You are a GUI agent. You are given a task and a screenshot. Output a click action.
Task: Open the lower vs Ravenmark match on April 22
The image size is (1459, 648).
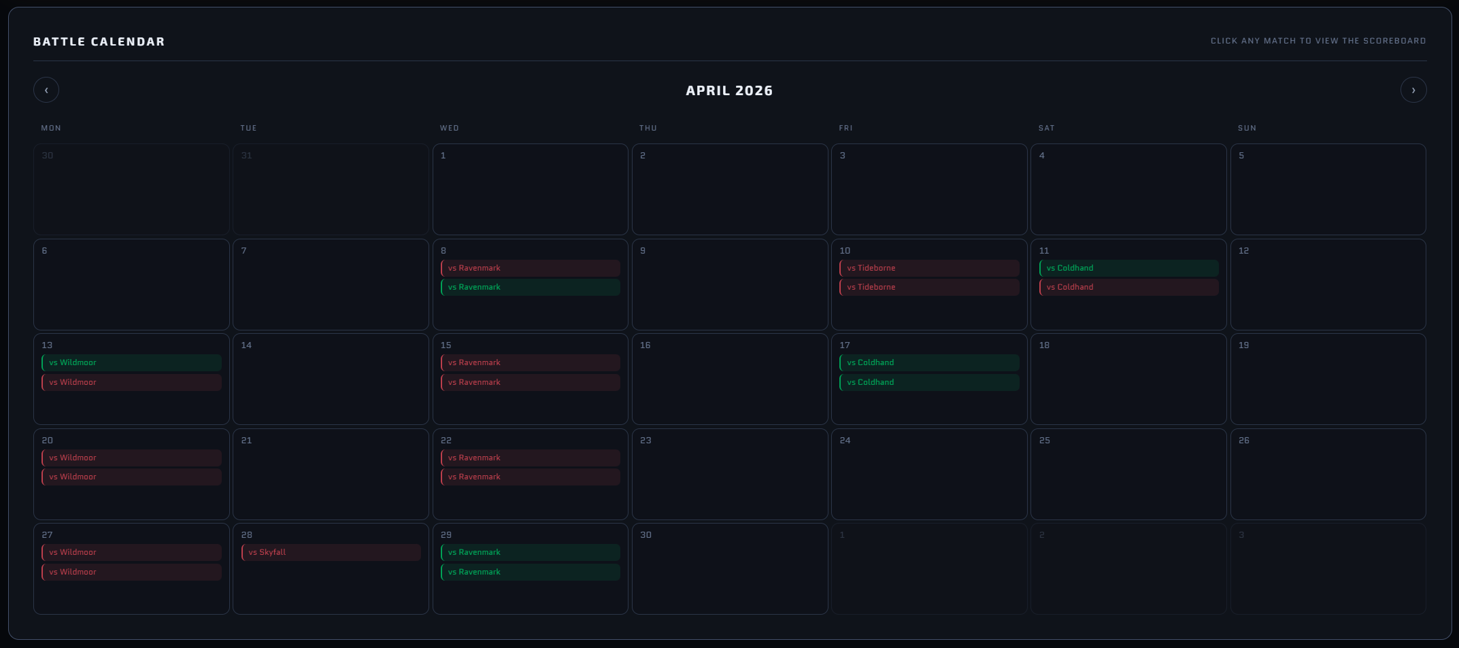(x=531, y=477)
